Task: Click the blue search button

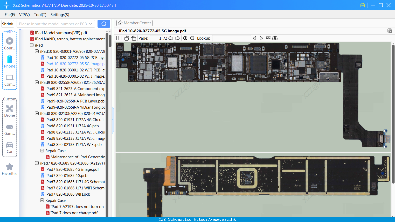Action: 104,24
